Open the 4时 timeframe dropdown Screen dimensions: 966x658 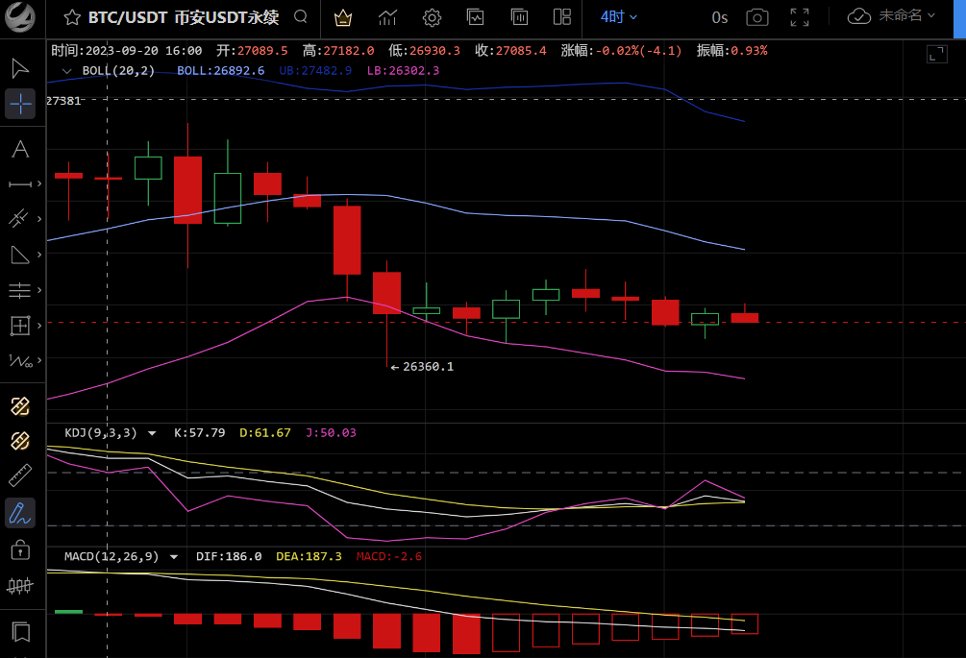pyautogui.click(x=619, y=17)
